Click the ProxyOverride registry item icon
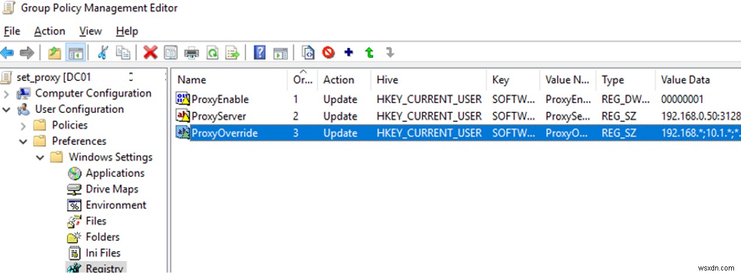This screenshot has height=274, width=741. 183,133
